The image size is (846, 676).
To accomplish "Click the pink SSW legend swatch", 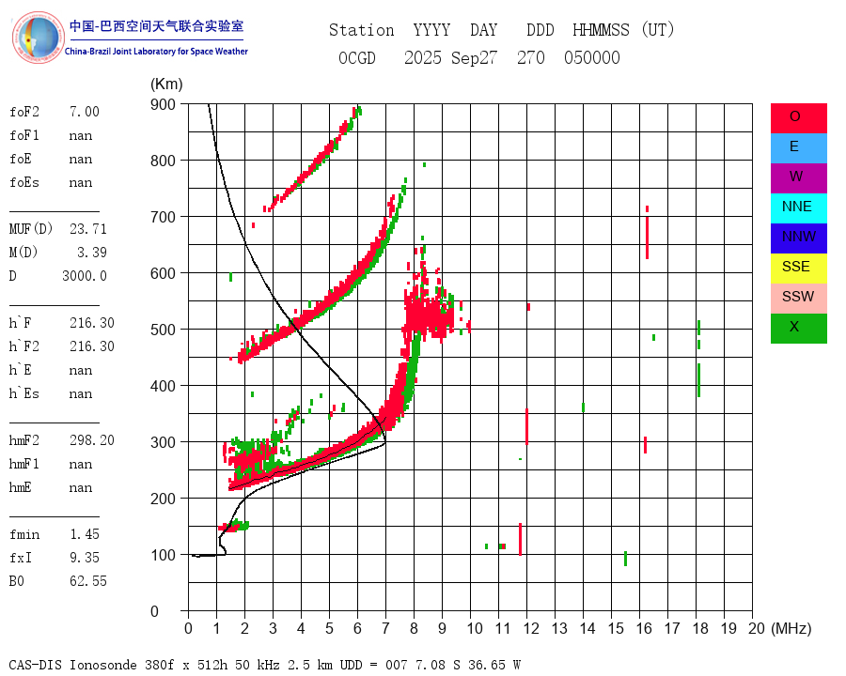I will click(x=798, y=299).
